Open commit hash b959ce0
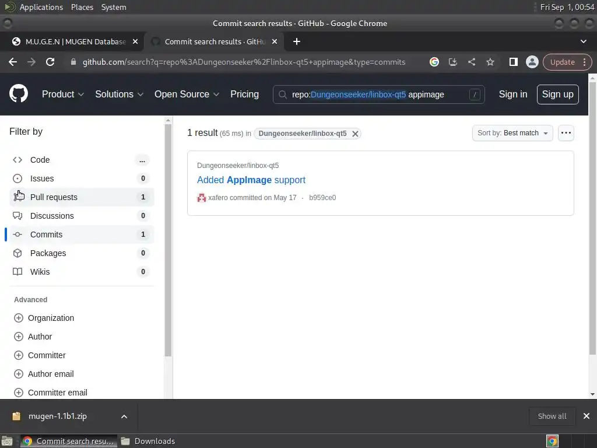The width and height of the screenshot is (597, 448). 322,198
